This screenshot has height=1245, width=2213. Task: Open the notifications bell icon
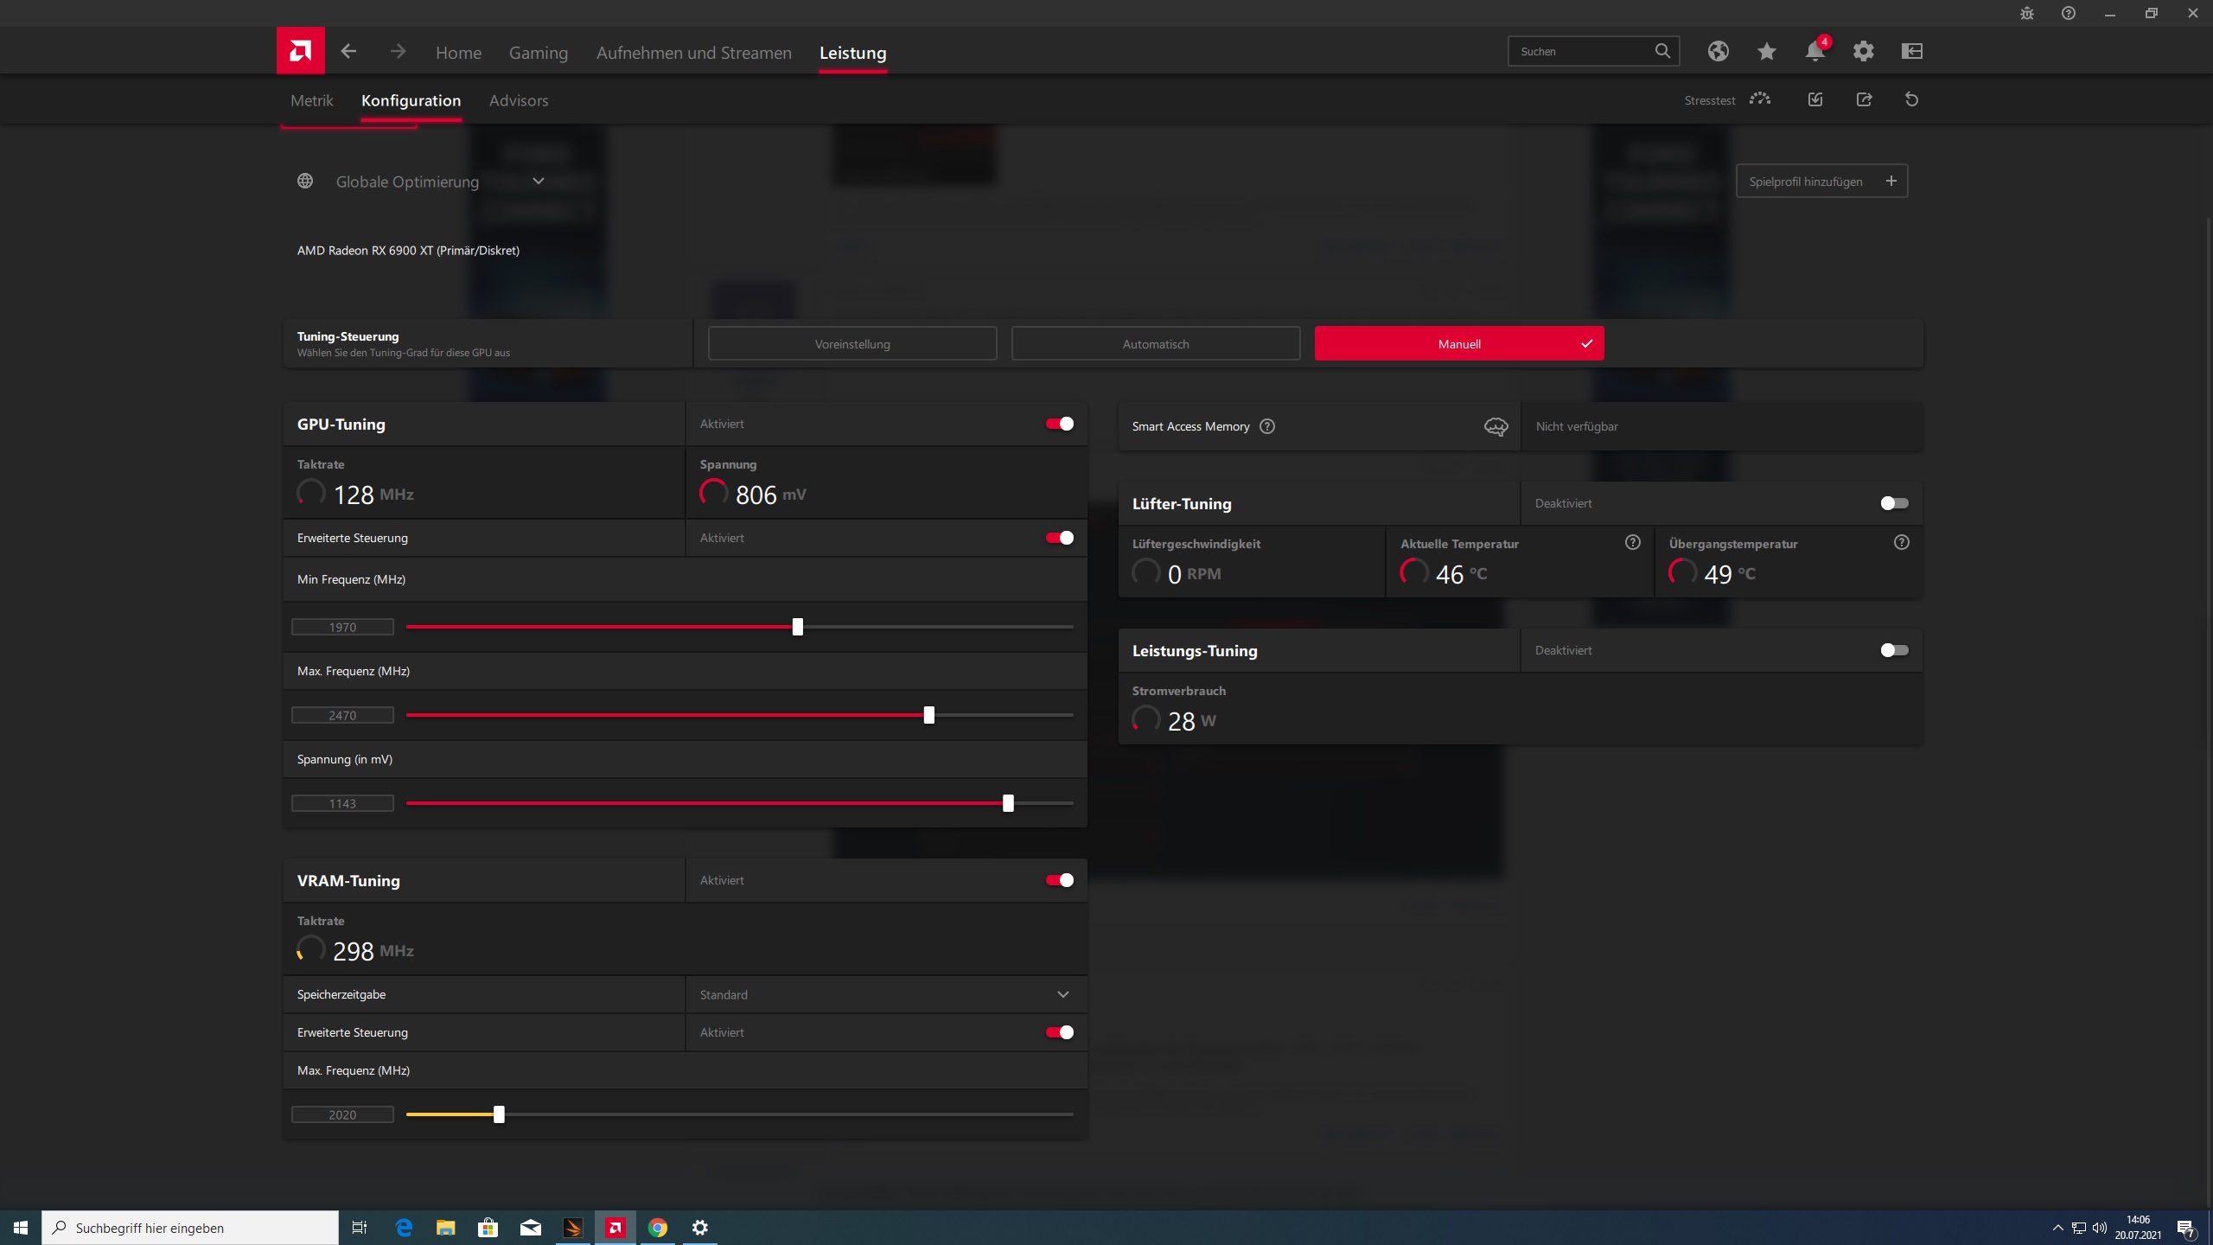coord(1814,52)
